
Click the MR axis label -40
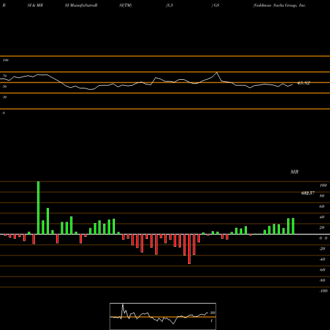pyautogui.click(x=322, y=259)
